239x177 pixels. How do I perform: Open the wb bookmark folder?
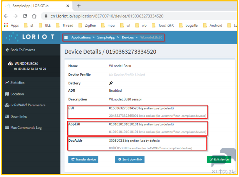click(x=141, y=25)
